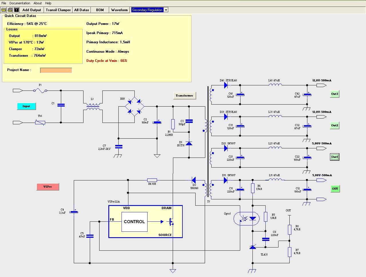Open a project with the folder icon
366x277 pixels.
4,10
